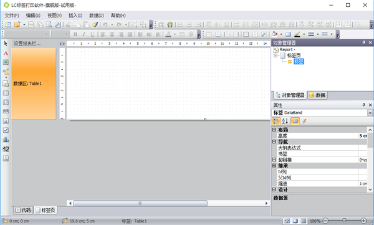Switch to the 代码 tab
The width and height of the screenshot is (374, 225).
pos(23,210)
